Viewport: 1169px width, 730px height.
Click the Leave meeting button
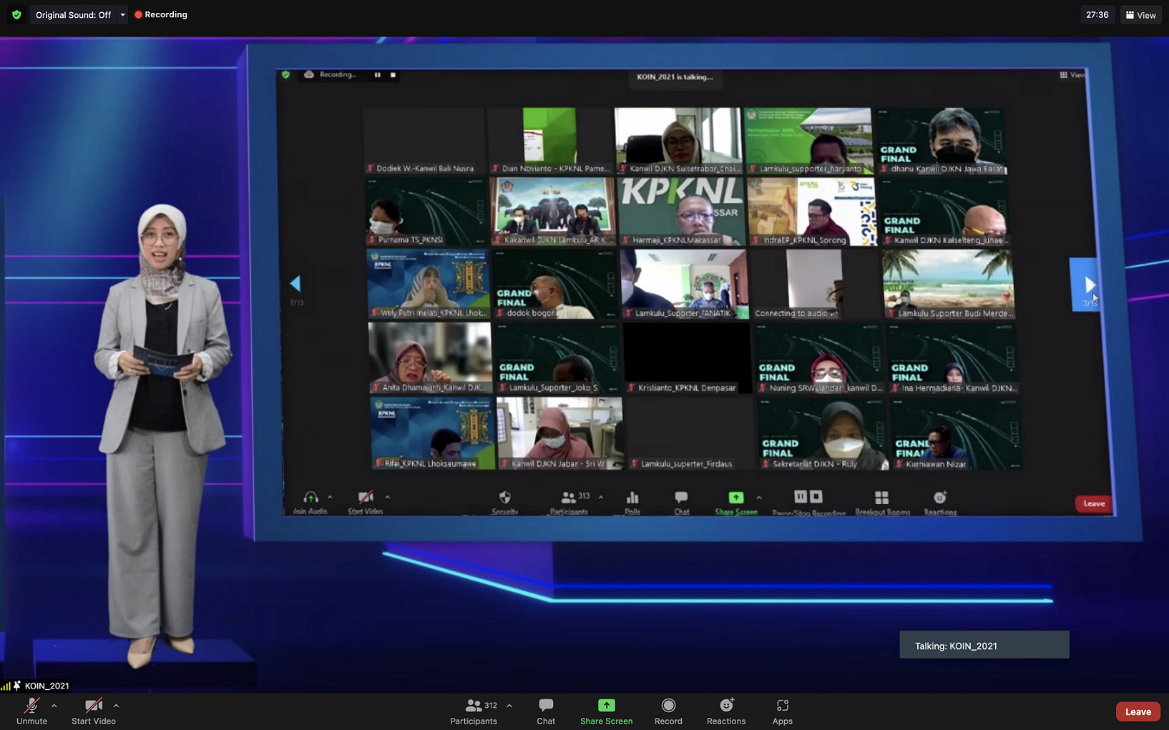[1138, 711]
